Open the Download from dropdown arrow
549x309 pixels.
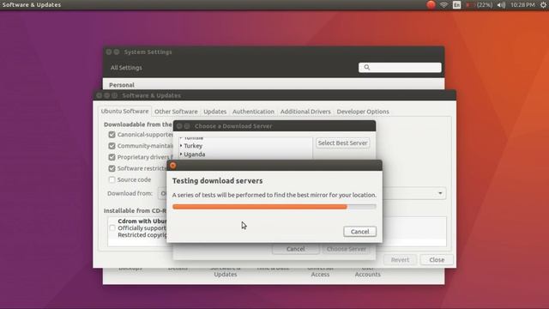click(x=440, y=193)
